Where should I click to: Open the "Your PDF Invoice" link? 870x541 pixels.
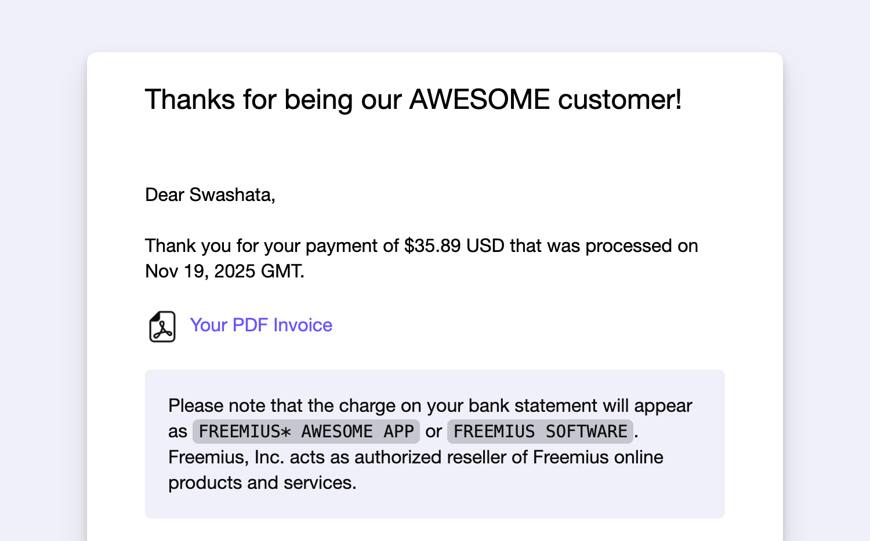click(261, 325)
